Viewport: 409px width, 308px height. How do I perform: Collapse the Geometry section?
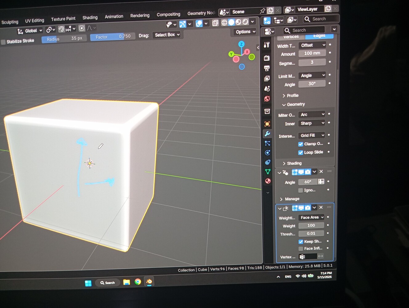pyautogui.click(x=294, y=105)
